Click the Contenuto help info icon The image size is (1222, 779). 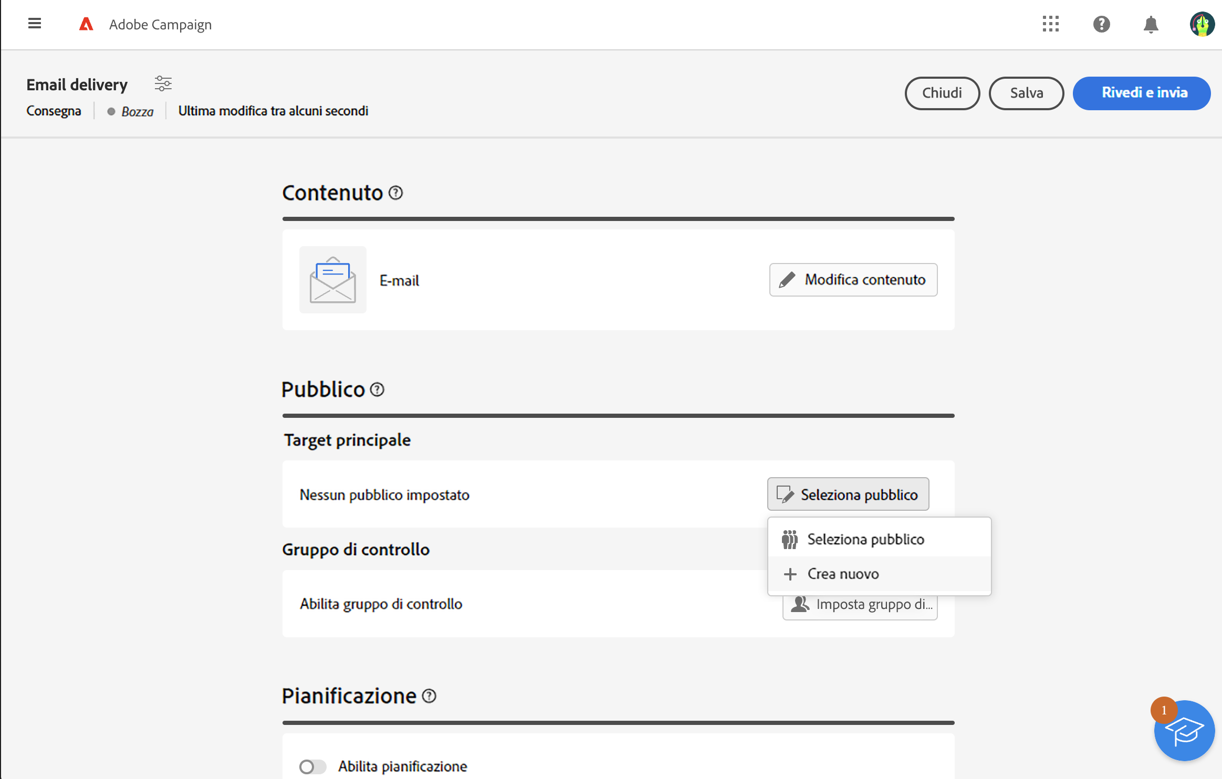coord(396,193)
